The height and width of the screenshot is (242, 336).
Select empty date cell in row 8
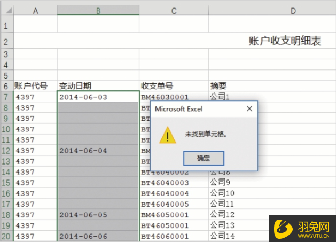[98, 107]
